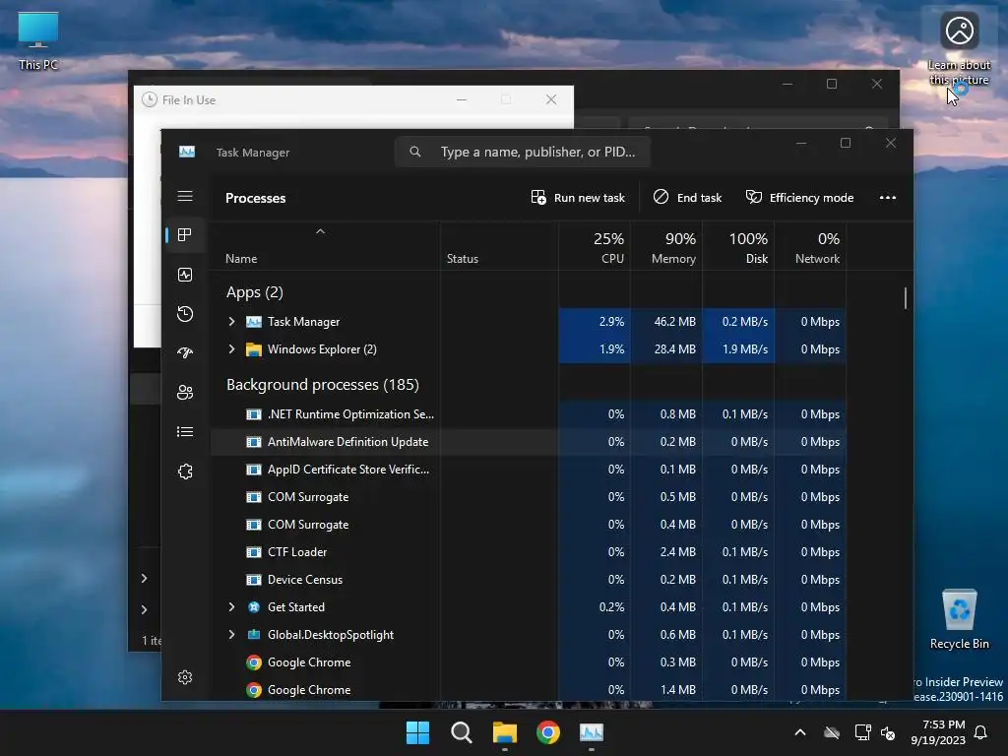Collapse columns using the sort arrow above Name
The image size is (1008, 756).
[320, 231]
